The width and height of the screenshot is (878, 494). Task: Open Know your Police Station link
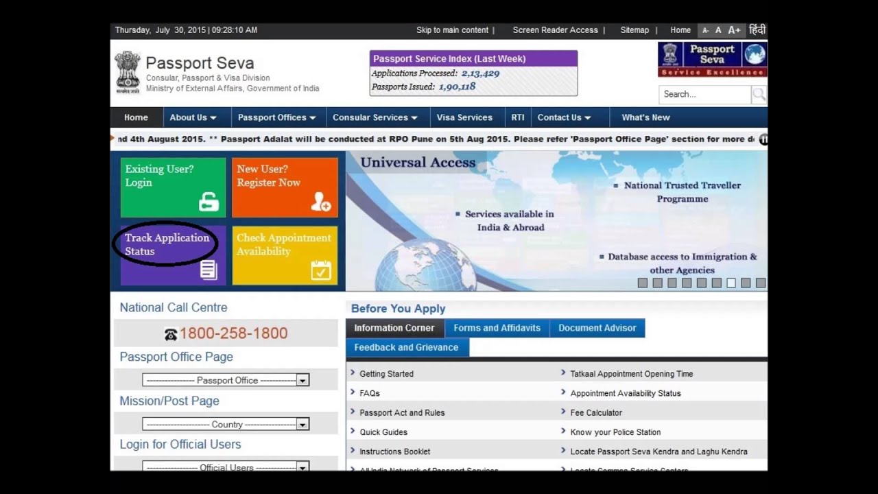pos(615,432)
